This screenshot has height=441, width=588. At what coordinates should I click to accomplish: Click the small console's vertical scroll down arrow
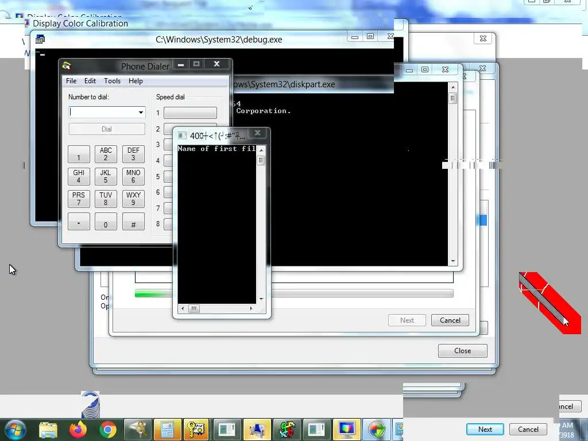tap(261, 299)
